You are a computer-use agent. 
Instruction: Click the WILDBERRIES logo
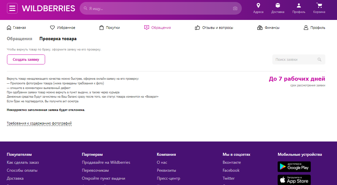click(48, 8)
